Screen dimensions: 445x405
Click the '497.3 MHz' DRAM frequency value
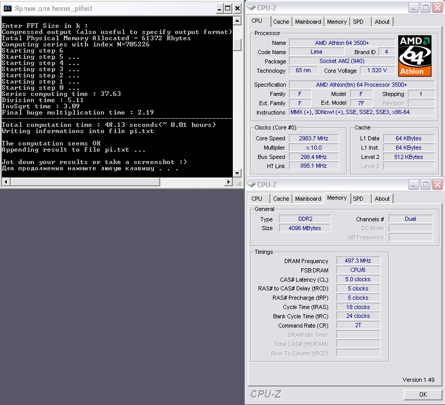point(358,261)
